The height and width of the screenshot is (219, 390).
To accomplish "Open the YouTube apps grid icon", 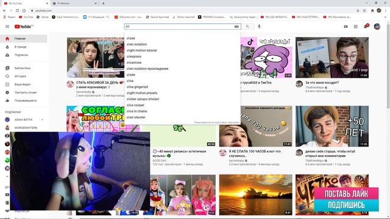I will pyautogui.click(x=356, y=27).
